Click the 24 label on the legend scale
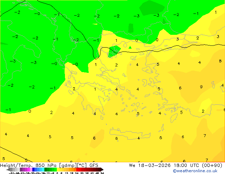Image resolution: width=225 pixels, height=174 pixels. 77,173
